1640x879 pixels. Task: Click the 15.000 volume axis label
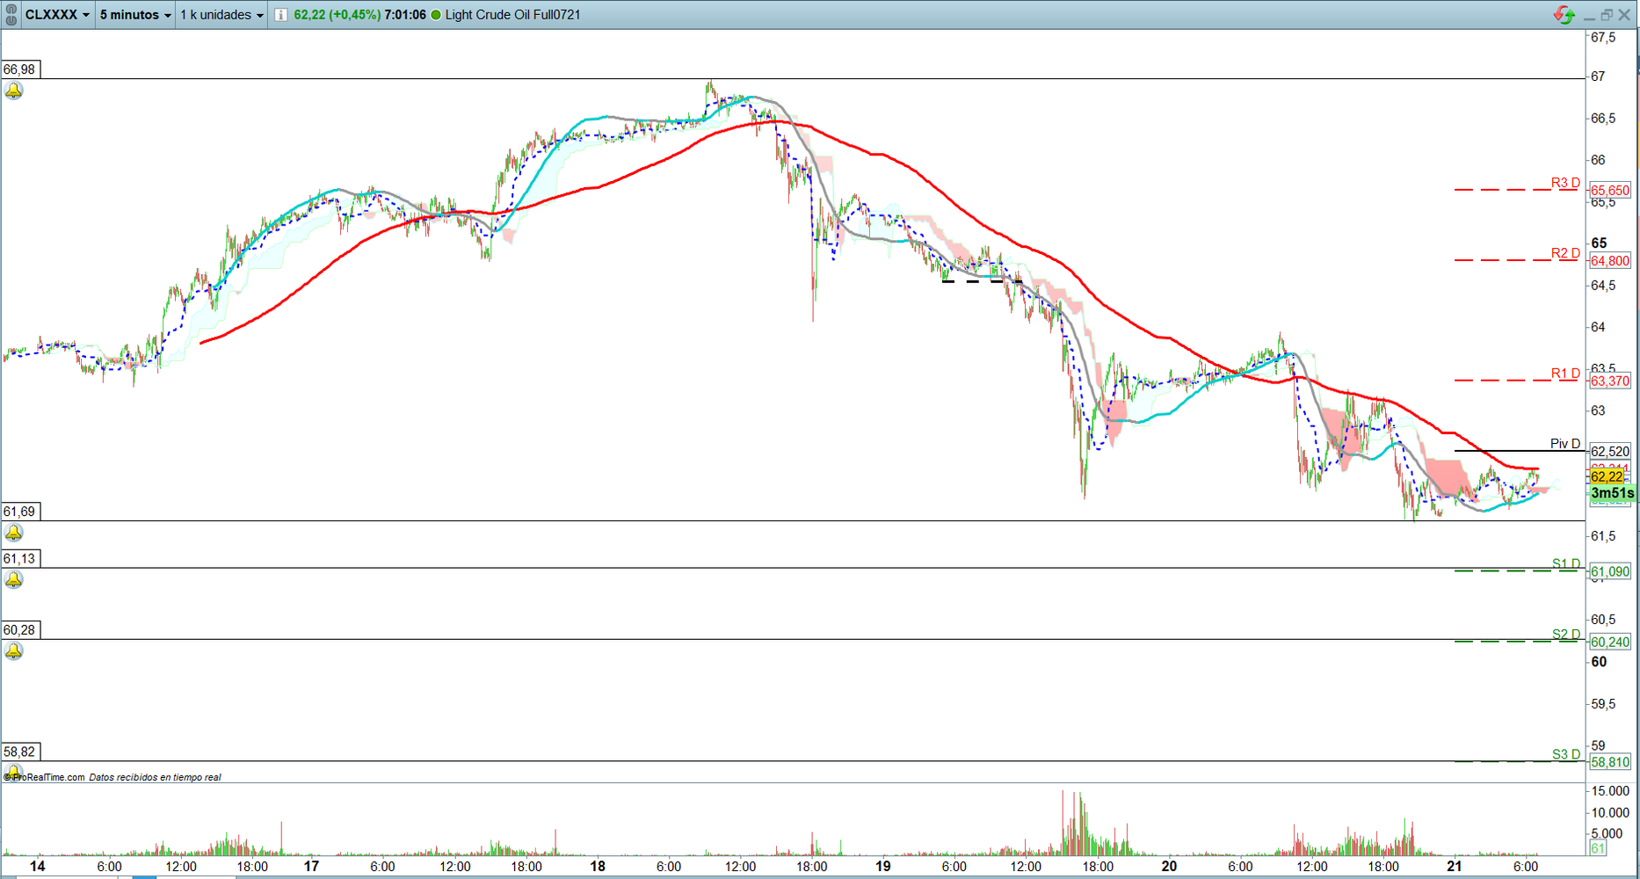[1610, 791]
